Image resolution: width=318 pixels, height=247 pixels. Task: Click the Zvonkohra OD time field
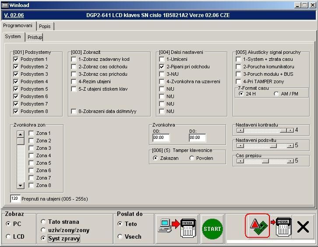click(x=161, y=138)
